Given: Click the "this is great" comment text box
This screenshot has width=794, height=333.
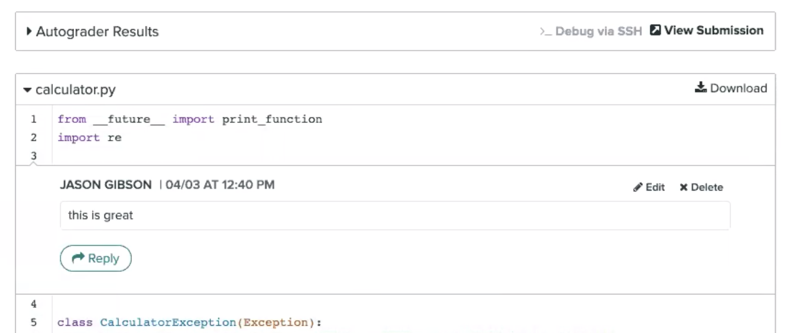Looking at the screenshot, I should [x=395, y=215].
